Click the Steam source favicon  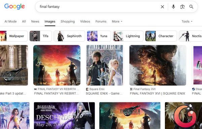pos(193,89)
